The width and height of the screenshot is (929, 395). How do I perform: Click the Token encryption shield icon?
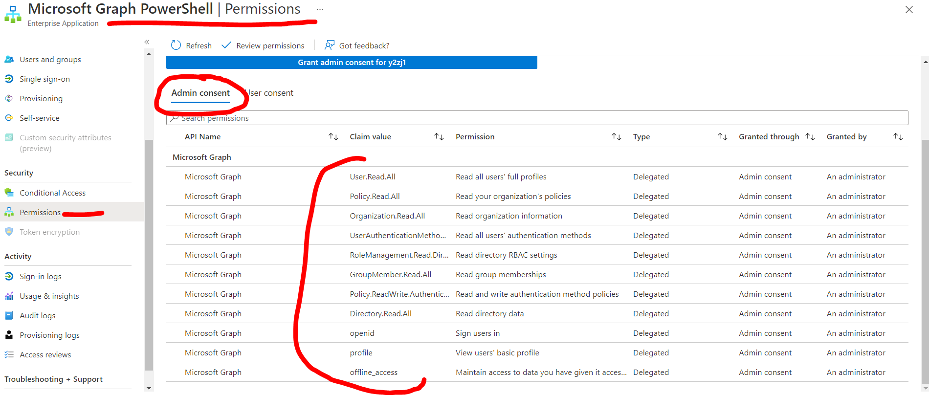coord(9,232)
